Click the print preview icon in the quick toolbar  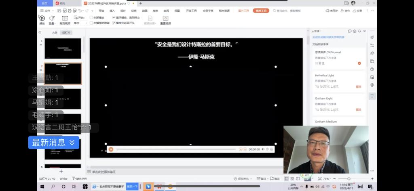tap(75, 10)
